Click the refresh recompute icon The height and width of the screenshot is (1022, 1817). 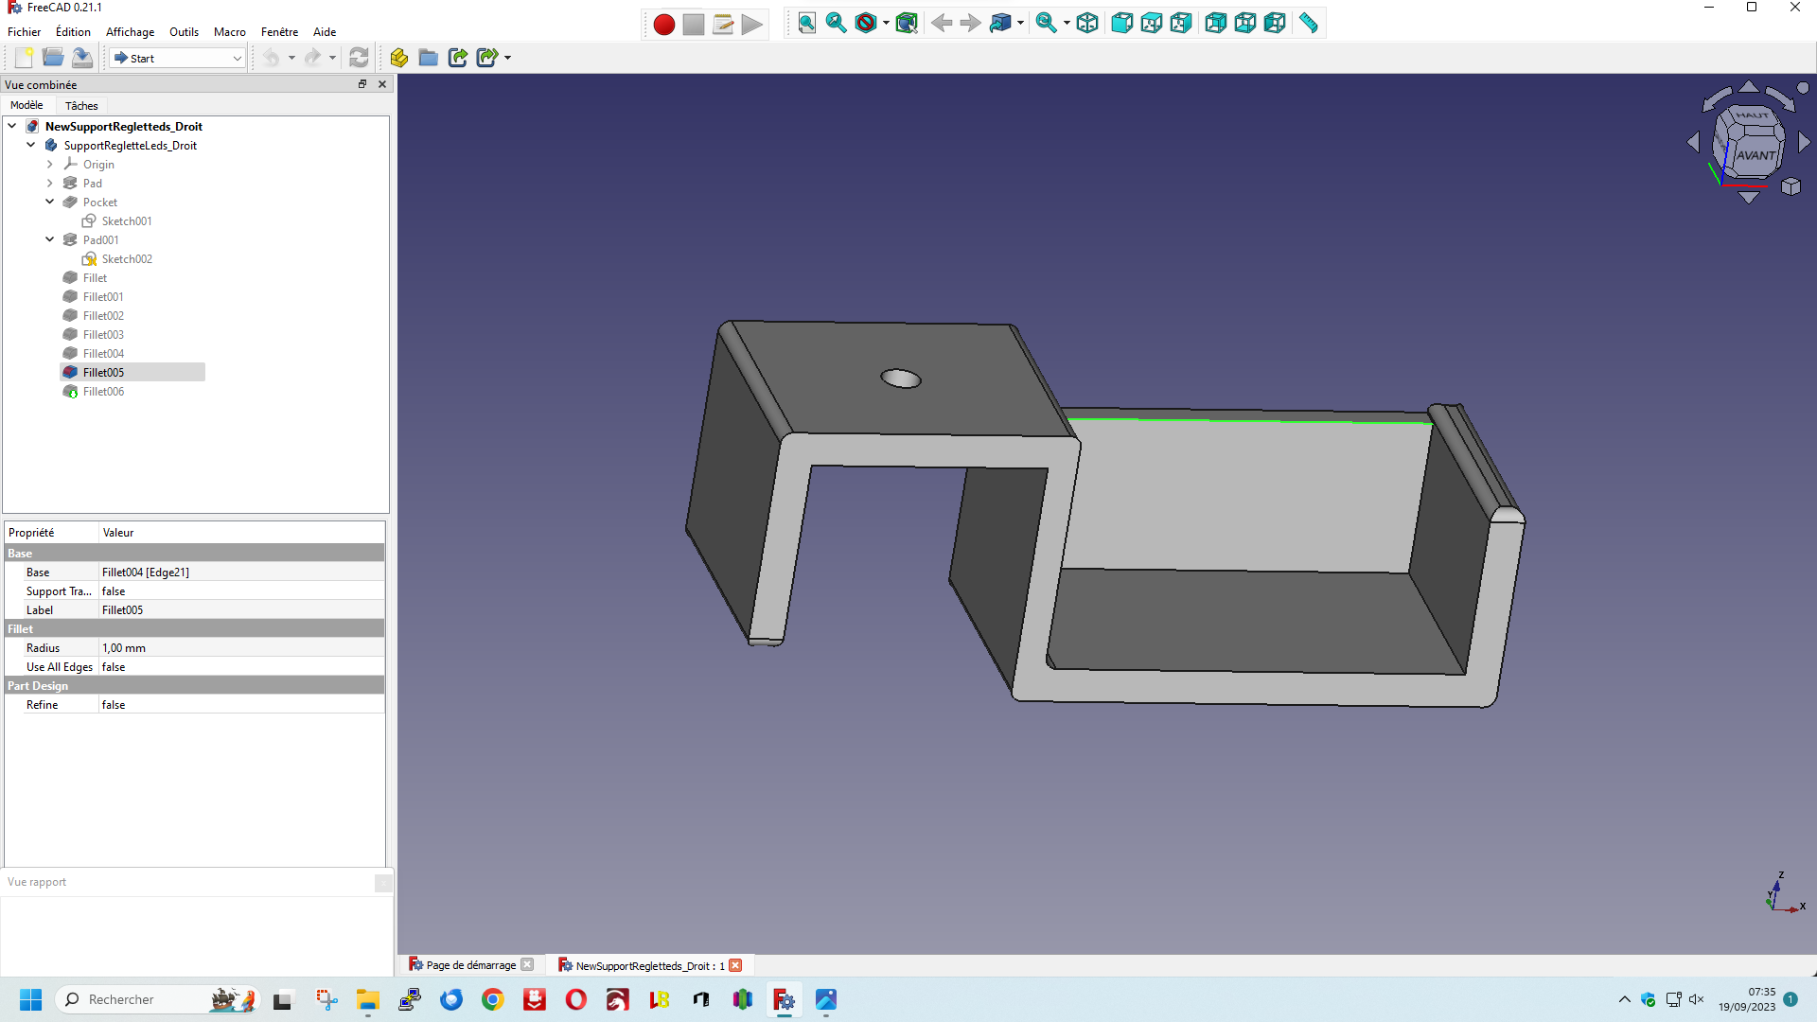pyautogui.click(x=359, y=58)
